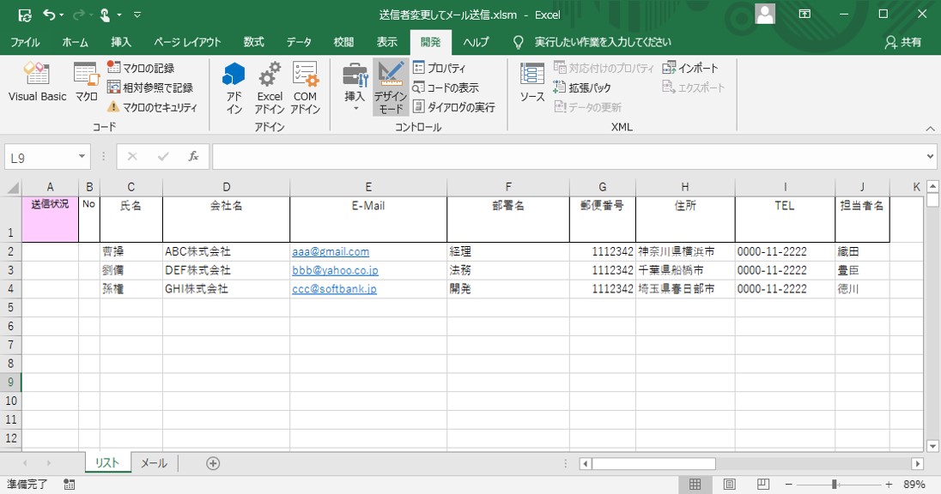
Task: Open the XML Source pane (ソース)
Action: [532, 81]
